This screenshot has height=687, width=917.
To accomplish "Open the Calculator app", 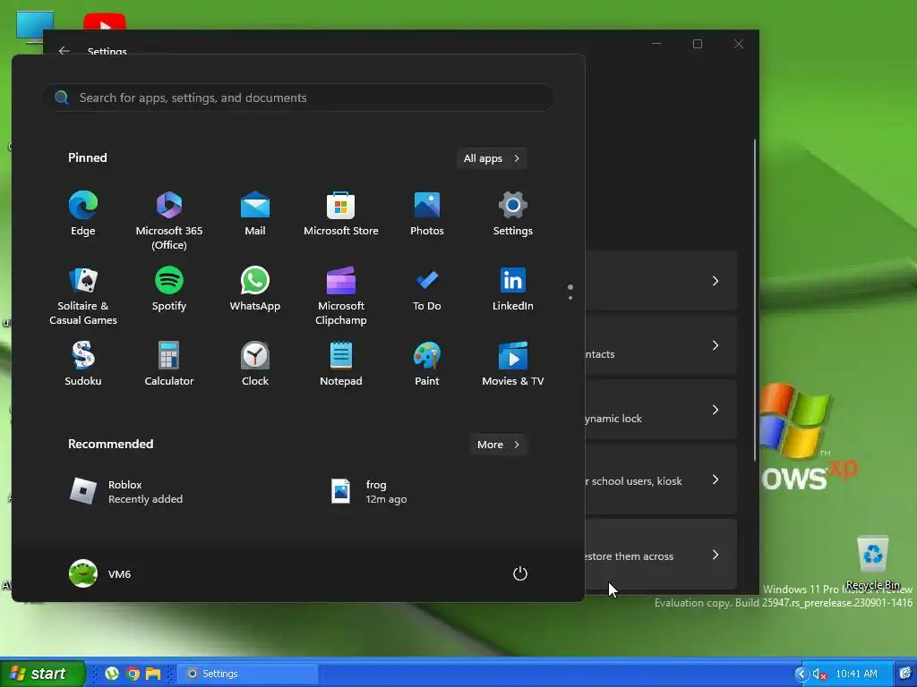I will pos(169,363).
